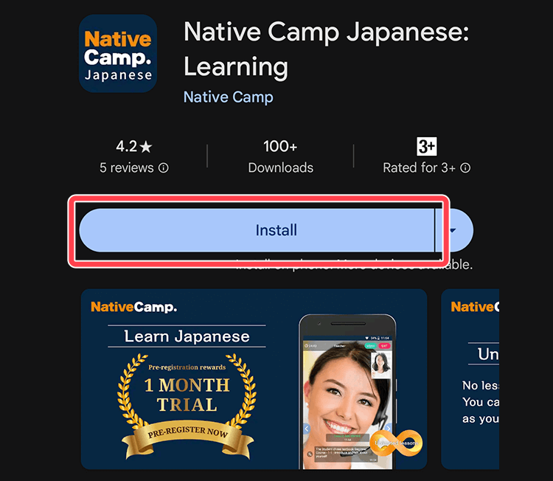Screen dimensions: 553x481
Task: Click the app title Native Camp Japanese: Learning
Action: tap(326, 49)
